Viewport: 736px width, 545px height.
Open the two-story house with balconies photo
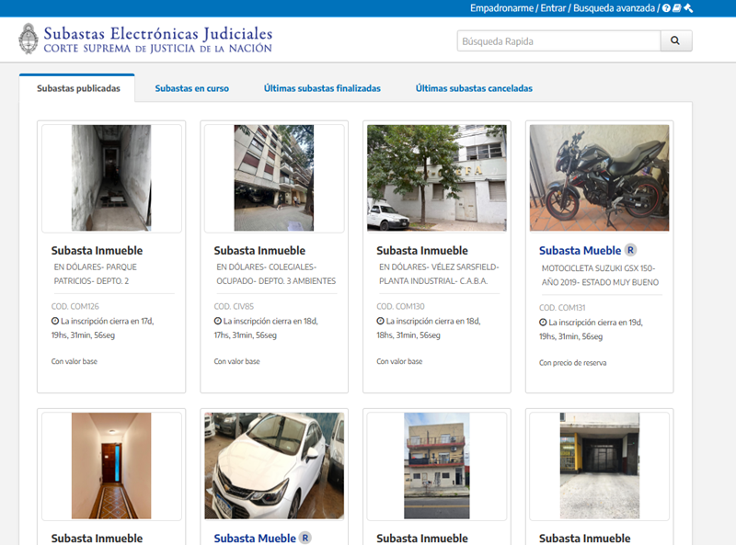[437, 466]
